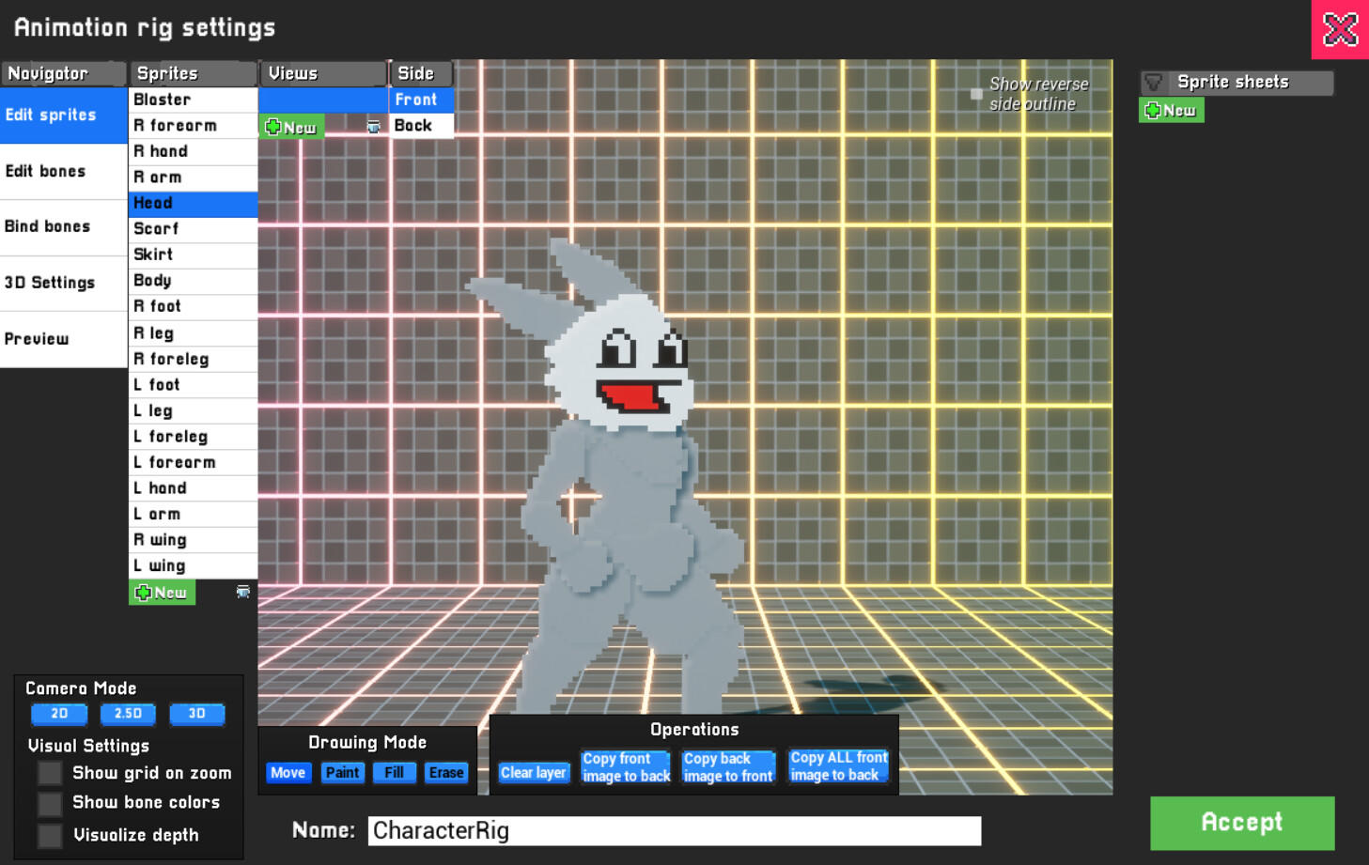The height and width of the screenshot is (865, 1369).
Task: Select the Erase drawing mode
Action: pos(445,772)
